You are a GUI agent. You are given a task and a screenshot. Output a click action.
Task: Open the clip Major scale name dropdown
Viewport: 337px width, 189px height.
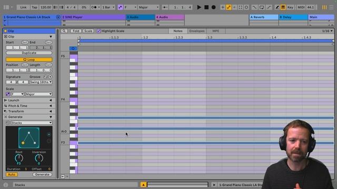click(x=38, y=94)
